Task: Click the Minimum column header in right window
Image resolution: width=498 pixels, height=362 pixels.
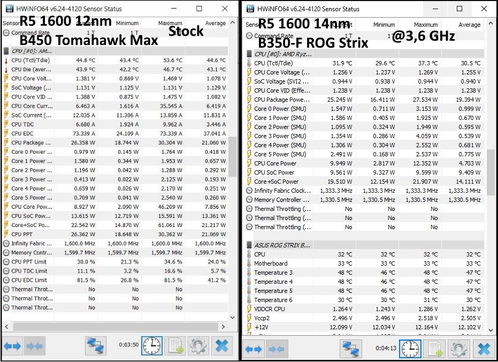Action: 384,25
